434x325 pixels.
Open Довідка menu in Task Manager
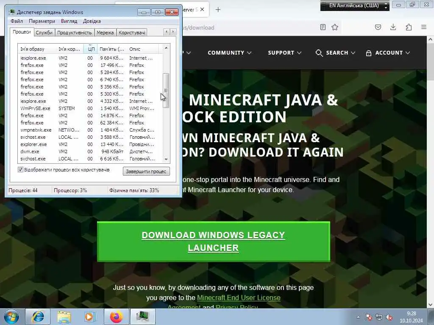tap(92, 21)
